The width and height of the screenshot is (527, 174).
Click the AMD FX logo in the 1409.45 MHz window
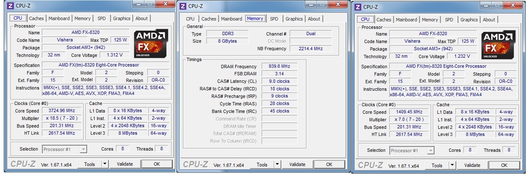click(499, 45)
